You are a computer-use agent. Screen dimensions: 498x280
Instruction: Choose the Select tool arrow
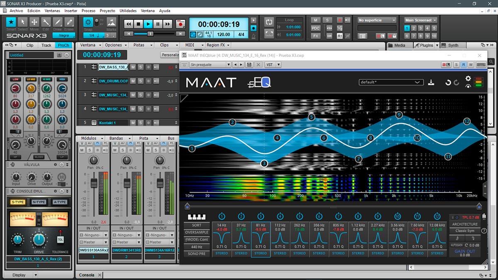coord(23,22)
